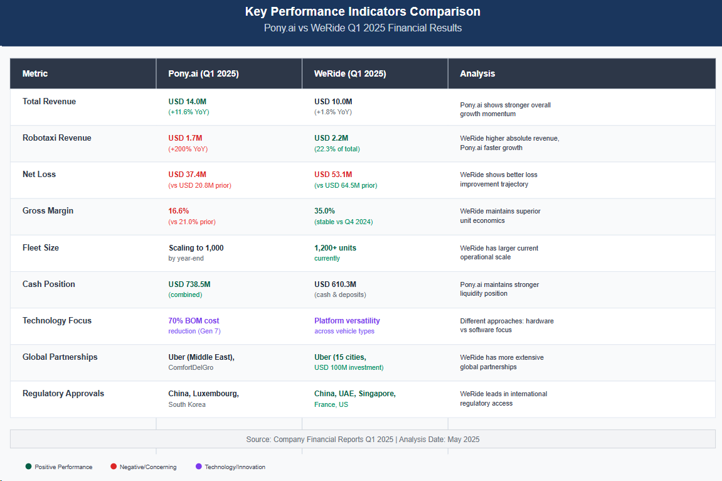Click the "South Korea" approvals text

pos(187,404)
